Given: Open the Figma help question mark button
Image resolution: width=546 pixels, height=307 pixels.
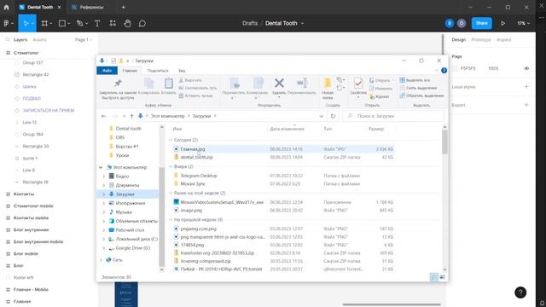Looking at the screenshot, I should point(520,293).
